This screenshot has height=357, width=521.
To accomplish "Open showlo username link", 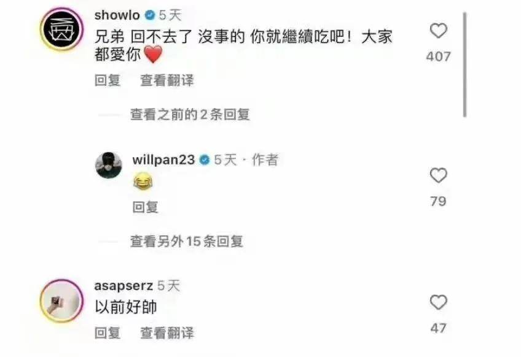I will point(117,15).
